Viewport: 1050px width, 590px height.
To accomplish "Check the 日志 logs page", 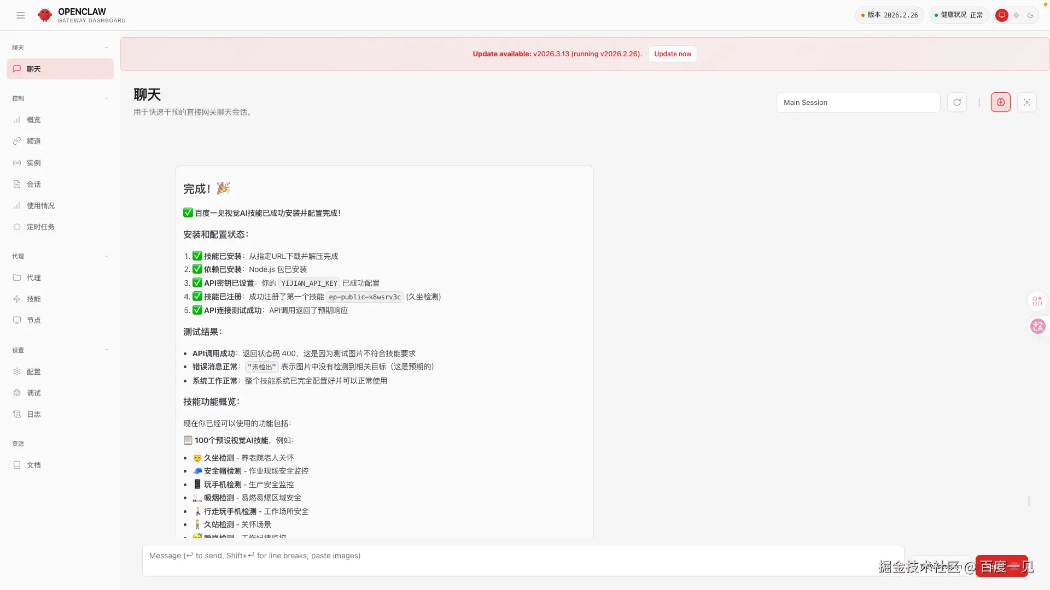I will tap(33, 414).
